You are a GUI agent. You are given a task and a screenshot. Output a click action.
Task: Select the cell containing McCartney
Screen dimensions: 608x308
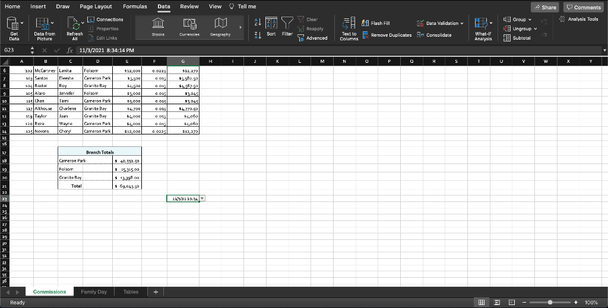46,70
